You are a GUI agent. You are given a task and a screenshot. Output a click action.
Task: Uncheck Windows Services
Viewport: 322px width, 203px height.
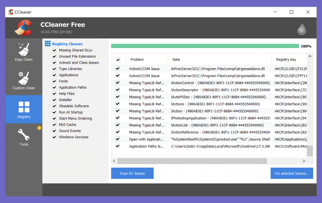(54, 137)
